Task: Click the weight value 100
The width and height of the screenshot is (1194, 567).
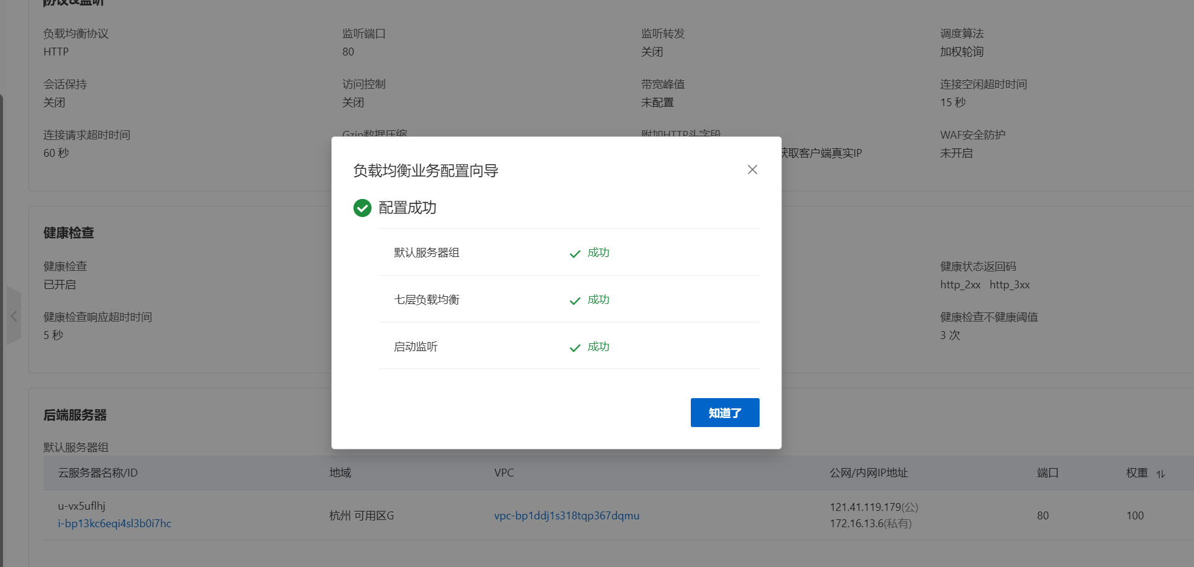Action: click(x=1135, y=516)
